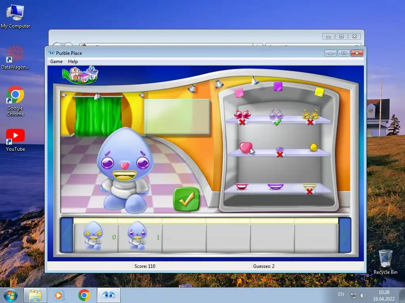The width and height of the screenshot is (405, 303).
Task: Minimize the Purble Place window
Action: click(331, 53)
